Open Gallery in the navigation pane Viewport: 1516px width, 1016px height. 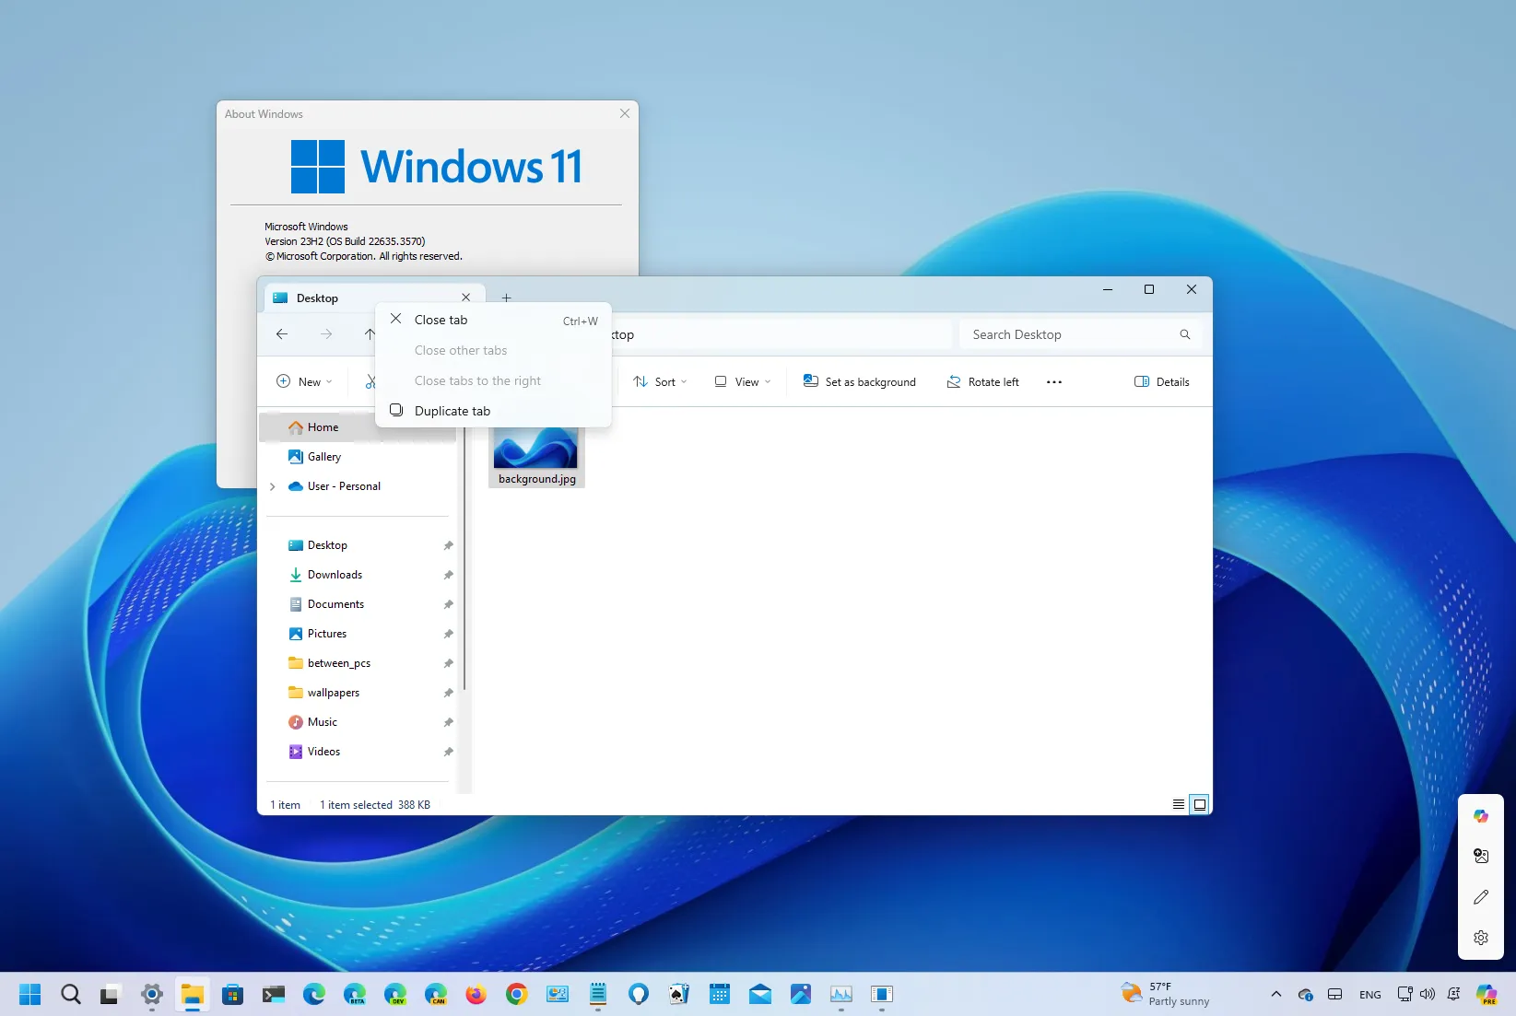click(358, 457)
